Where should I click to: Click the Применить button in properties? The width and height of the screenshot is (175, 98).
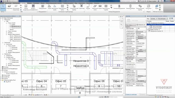[142, 94]
